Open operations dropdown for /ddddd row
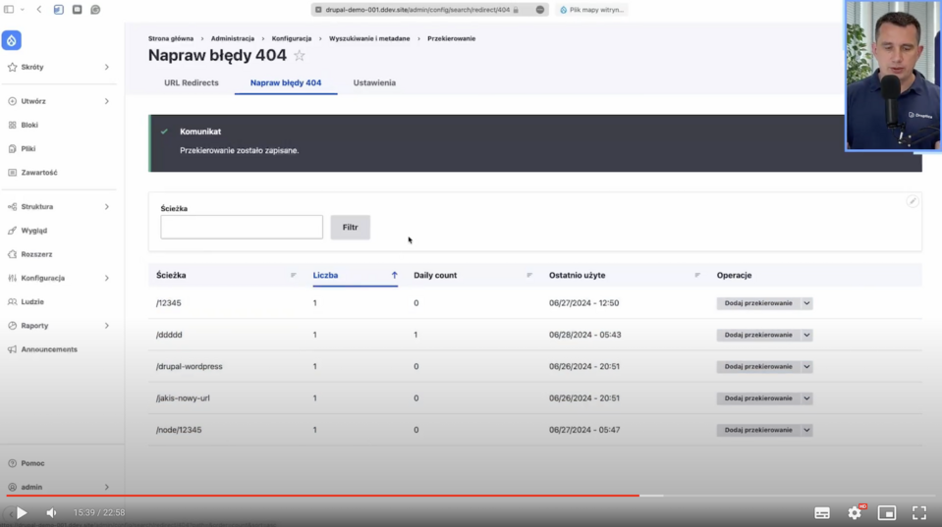Screen dimensions: 942x527 tap(806, 335)
